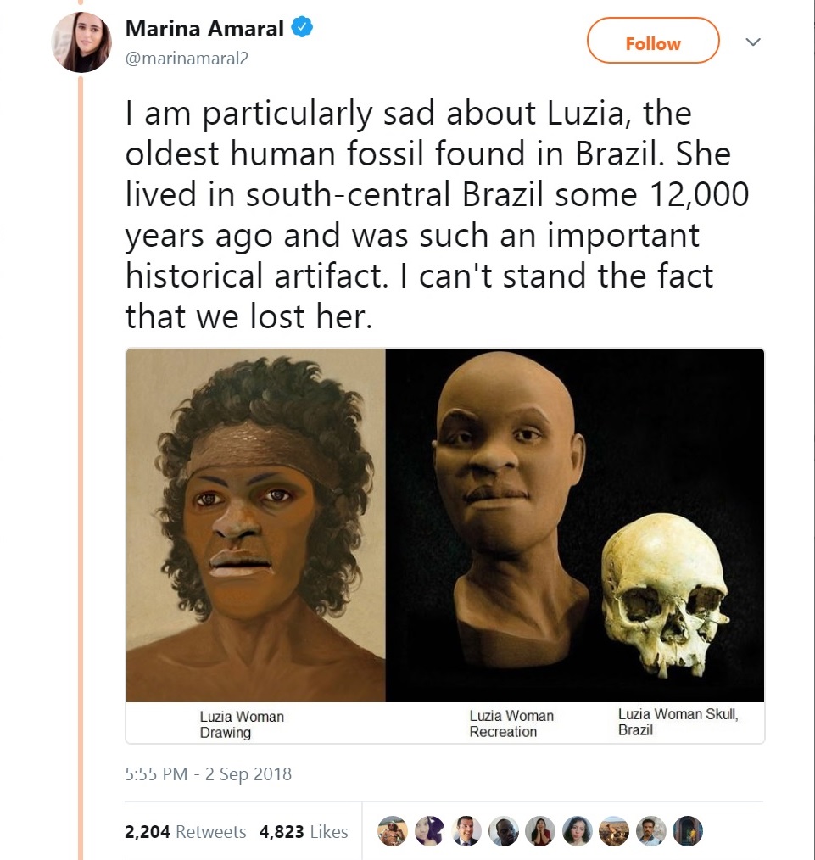Open the @marinamaral2 handle link
Image resolution: width=815 pixels, height=860 pixels.
[187, 59]
